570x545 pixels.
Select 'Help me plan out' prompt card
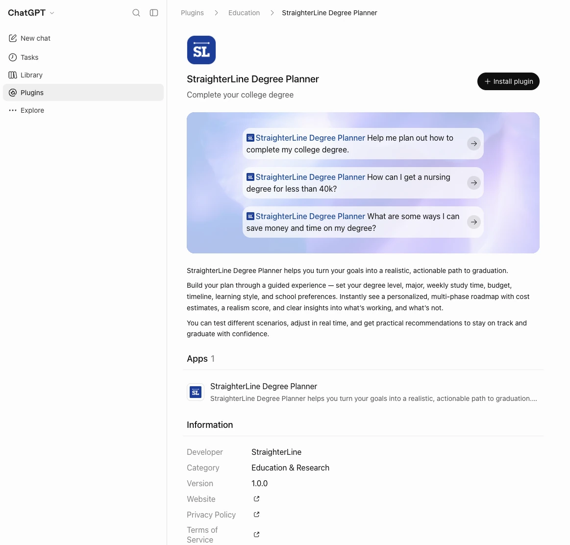tap(363, 144)
